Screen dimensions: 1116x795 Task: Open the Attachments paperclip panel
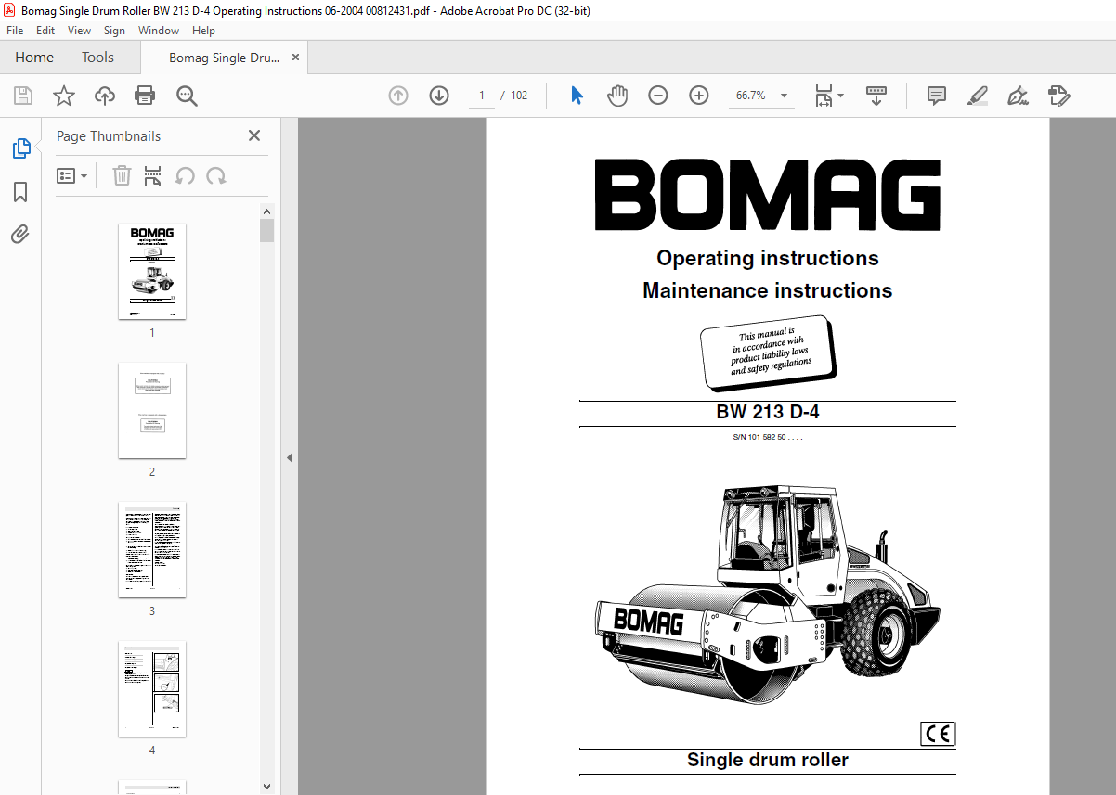tap(20, 235)
